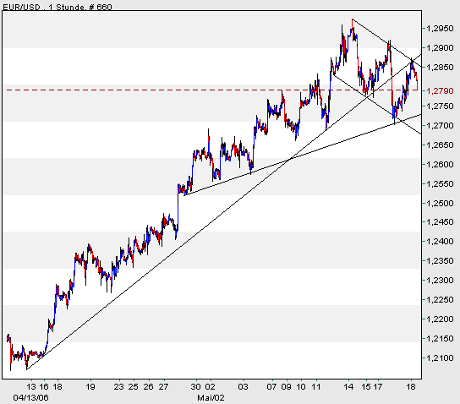
Task: Click the 26 date axis label
Action: tap(148, 387)
